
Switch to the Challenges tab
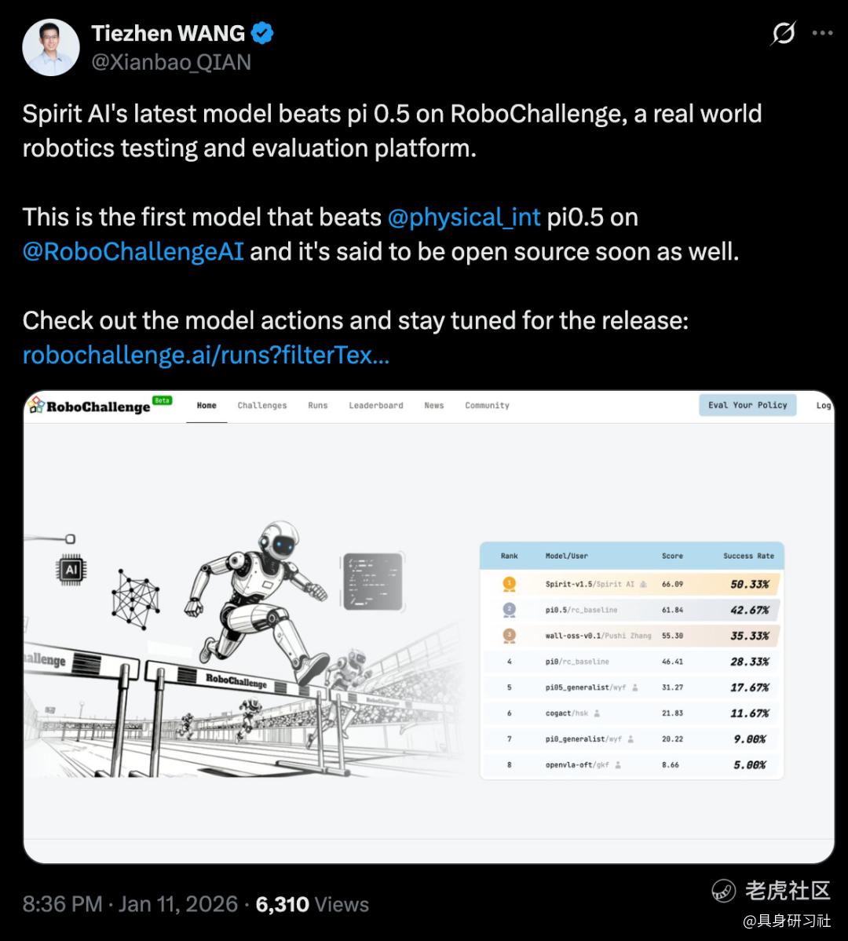pyautogui.click(x=261, y=406)
